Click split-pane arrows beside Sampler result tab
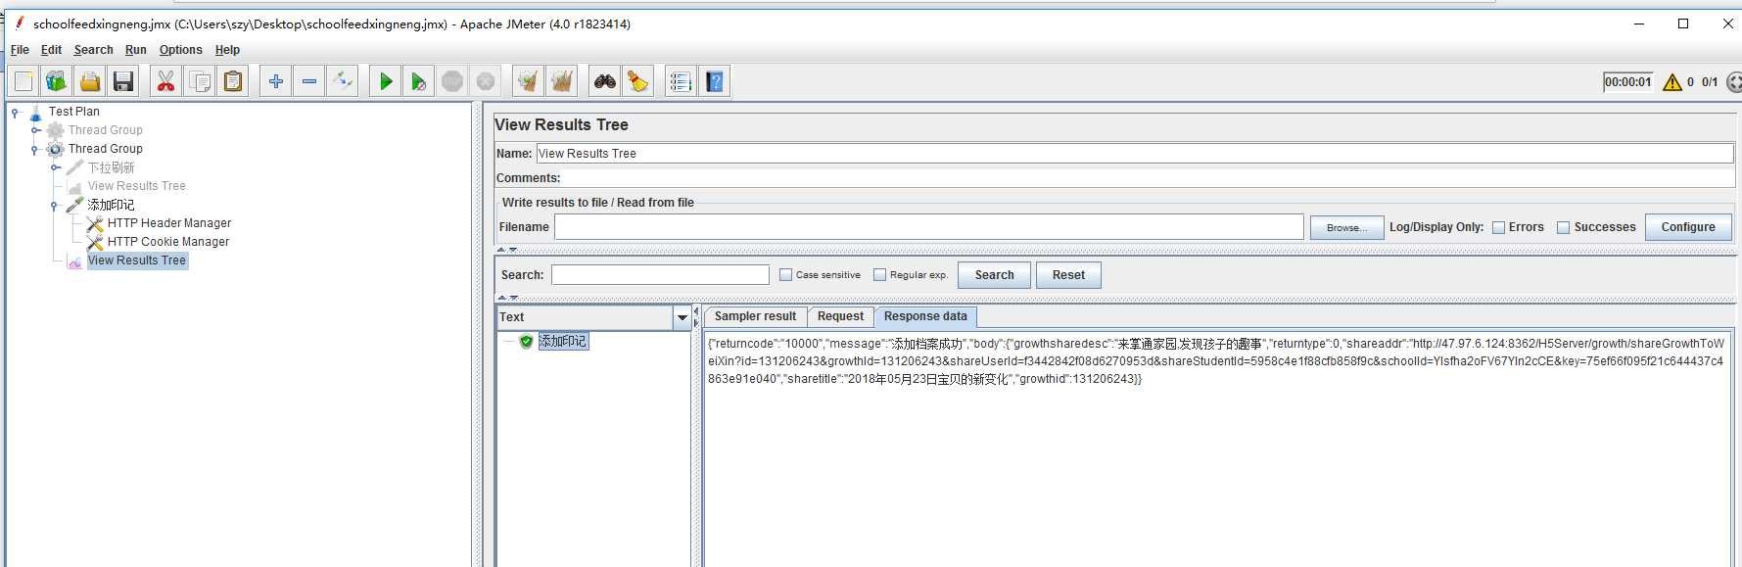This screenshot has width=1742, height=567. [x=696, y=317]
